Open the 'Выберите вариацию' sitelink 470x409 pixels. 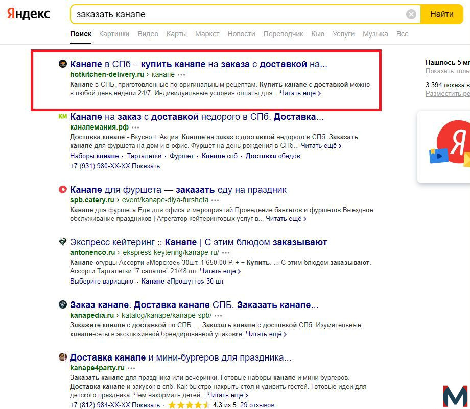[x=101, y=281]
